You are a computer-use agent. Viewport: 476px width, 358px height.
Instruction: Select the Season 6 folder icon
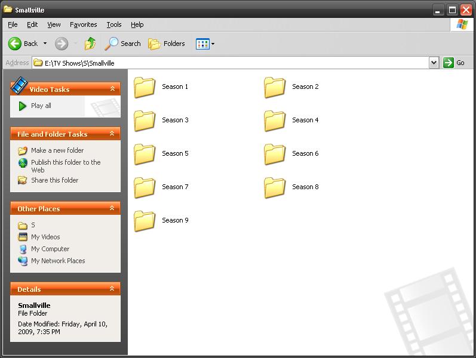(x=274, y=154)
